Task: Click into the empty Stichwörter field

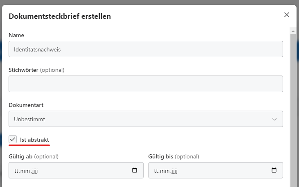Action: (145, 84)
